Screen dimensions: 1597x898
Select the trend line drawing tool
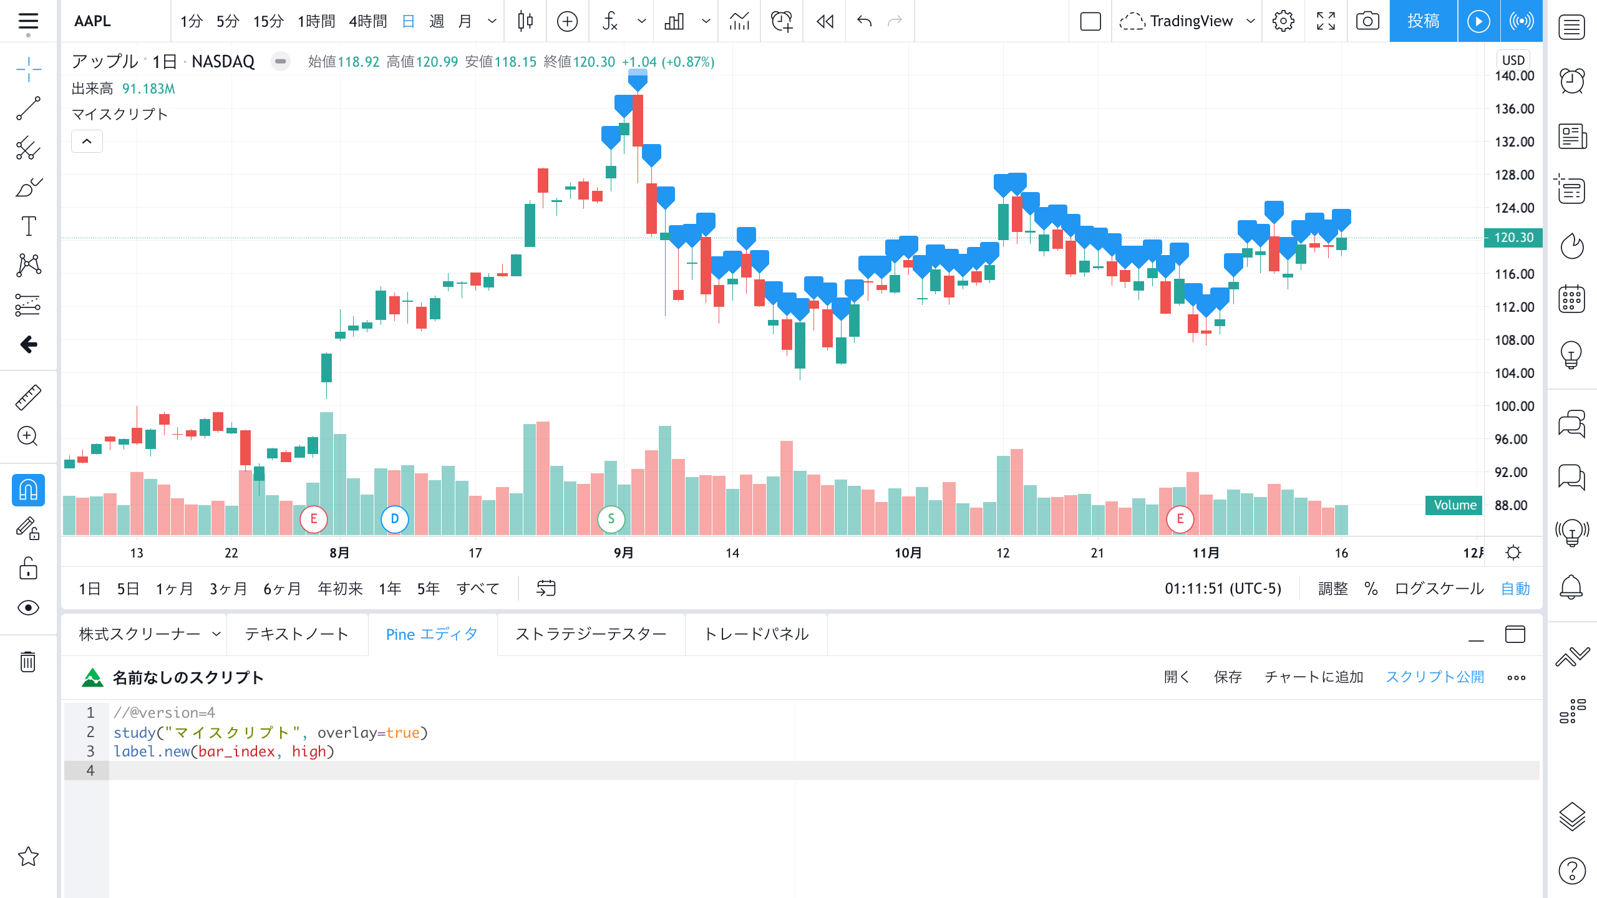click(28, 108)
